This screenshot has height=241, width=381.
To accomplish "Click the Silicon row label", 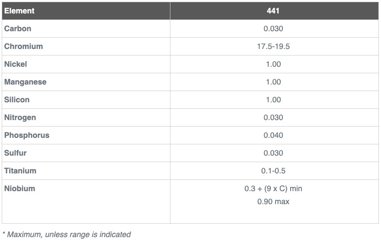I will [x=17, y=100].
